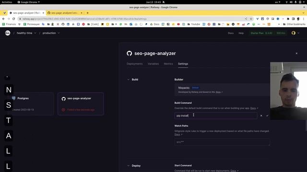Close the seo-page-analyzer Railway tab
The width and height of the screenshot is (307, 172).
43,13
